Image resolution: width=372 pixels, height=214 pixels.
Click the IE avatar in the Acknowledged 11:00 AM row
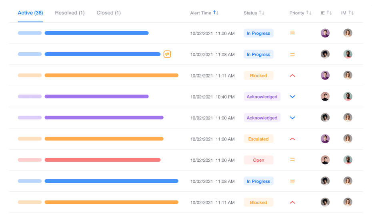click(325, 118)
